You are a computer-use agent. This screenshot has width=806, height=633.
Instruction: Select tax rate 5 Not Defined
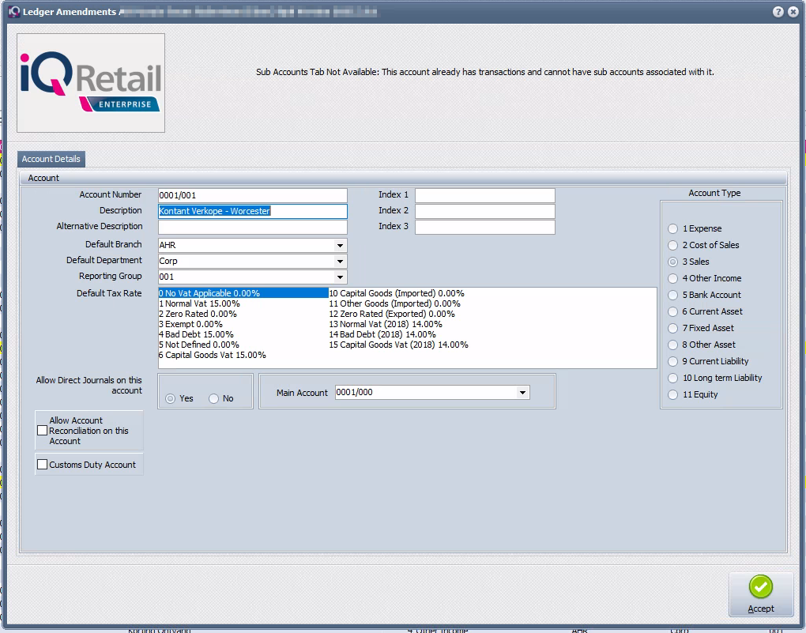[x=199, y=345]
